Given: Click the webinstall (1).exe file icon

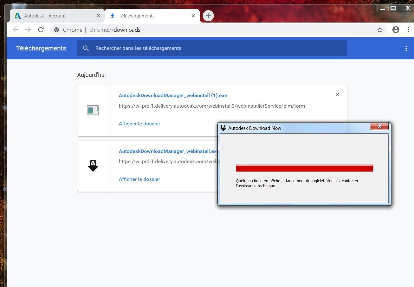Looking at the screenshot, I should 93,110.
